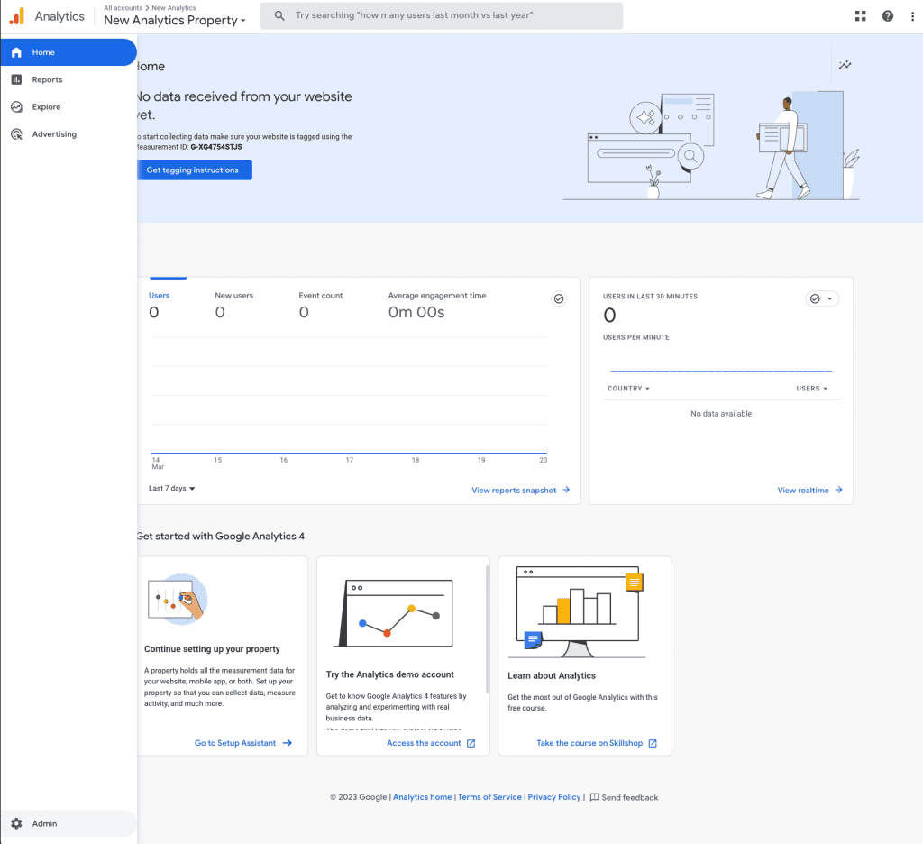Image resolution: width=923 pixels, height=844 pixels.
Task: Open the Google apps grid icon
Action: (x=860, y=15)
